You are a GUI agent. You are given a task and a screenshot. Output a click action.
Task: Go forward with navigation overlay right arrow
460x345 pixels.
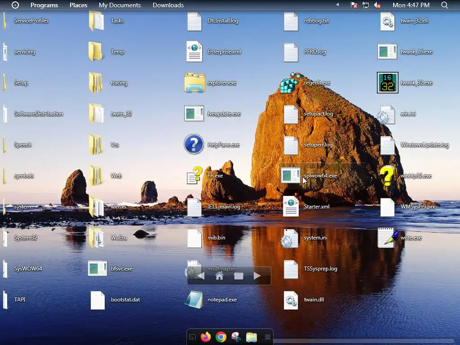click(257, 276)
